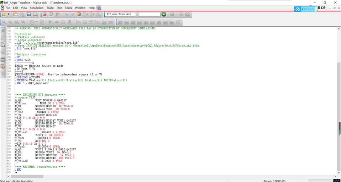Click the Save floppy disk icon
Viewport: 341px width, 182px height.
28,14
